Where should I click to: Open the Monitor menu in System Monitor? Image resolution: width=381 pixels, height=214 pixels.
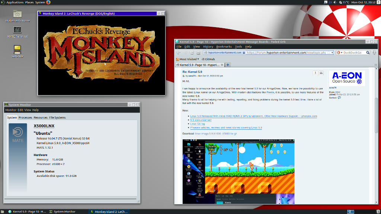tap(11, 110)
